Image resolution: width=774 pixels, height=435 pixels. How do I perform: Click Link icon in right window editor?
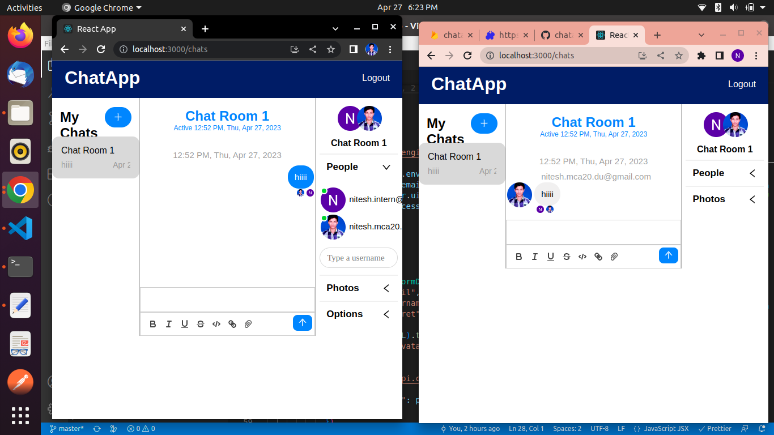[x=598, y=257]
